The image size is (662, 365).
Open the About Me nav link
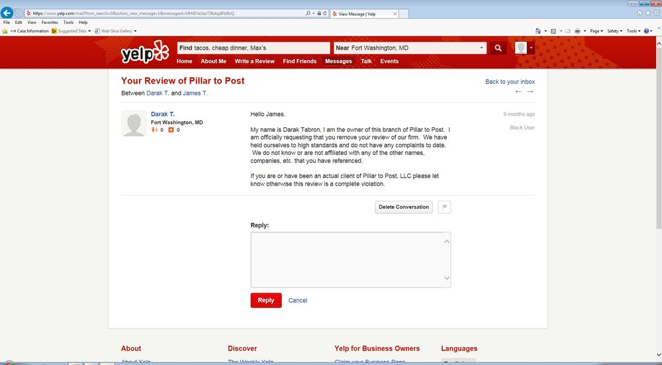tap(214, 61)
